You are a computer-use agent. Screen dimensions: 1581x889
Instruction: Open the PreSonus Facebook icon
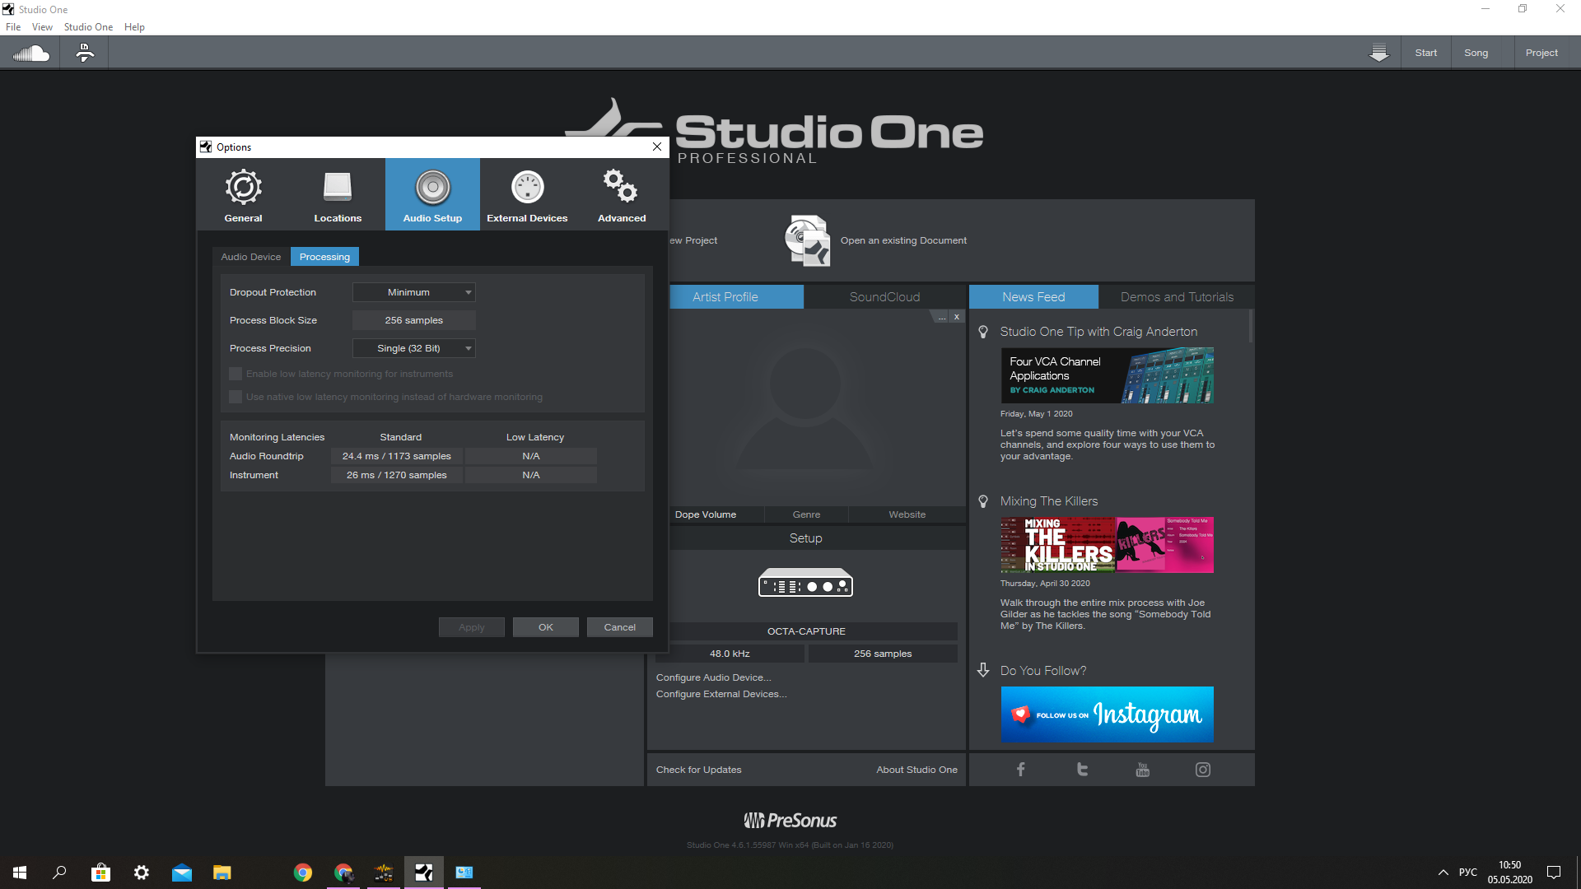[1020, 770]
